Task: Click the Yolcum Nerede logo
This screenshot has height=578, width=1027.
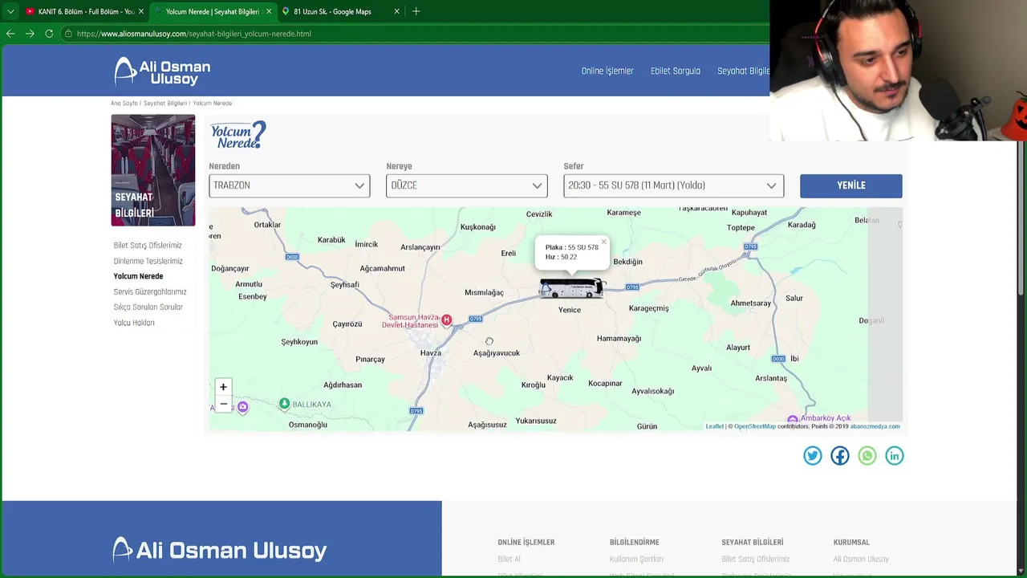Action: 238,135
